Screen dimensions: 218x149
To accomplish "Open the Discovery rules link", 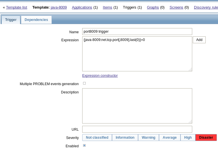I will (206, 7).
